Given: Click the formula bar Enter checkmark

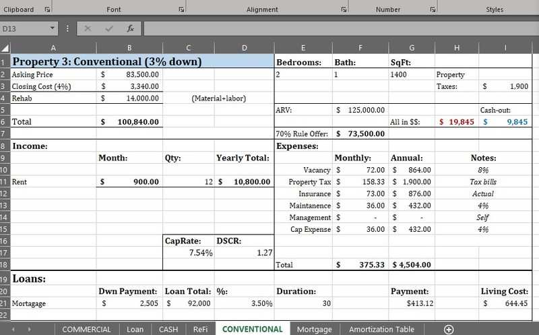Looking at the screenshot, I should [108, 29].
